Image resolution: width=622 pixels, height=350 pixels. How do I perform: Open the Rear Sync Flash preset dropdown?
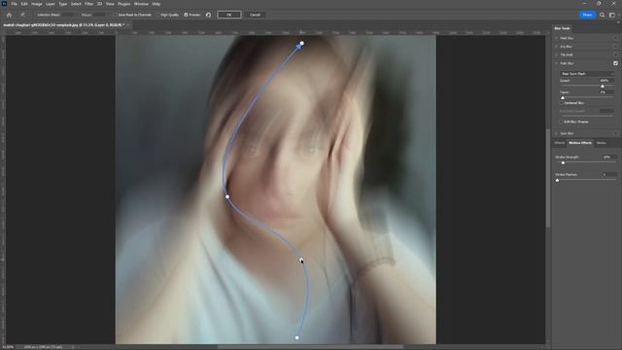click(587, 74)
